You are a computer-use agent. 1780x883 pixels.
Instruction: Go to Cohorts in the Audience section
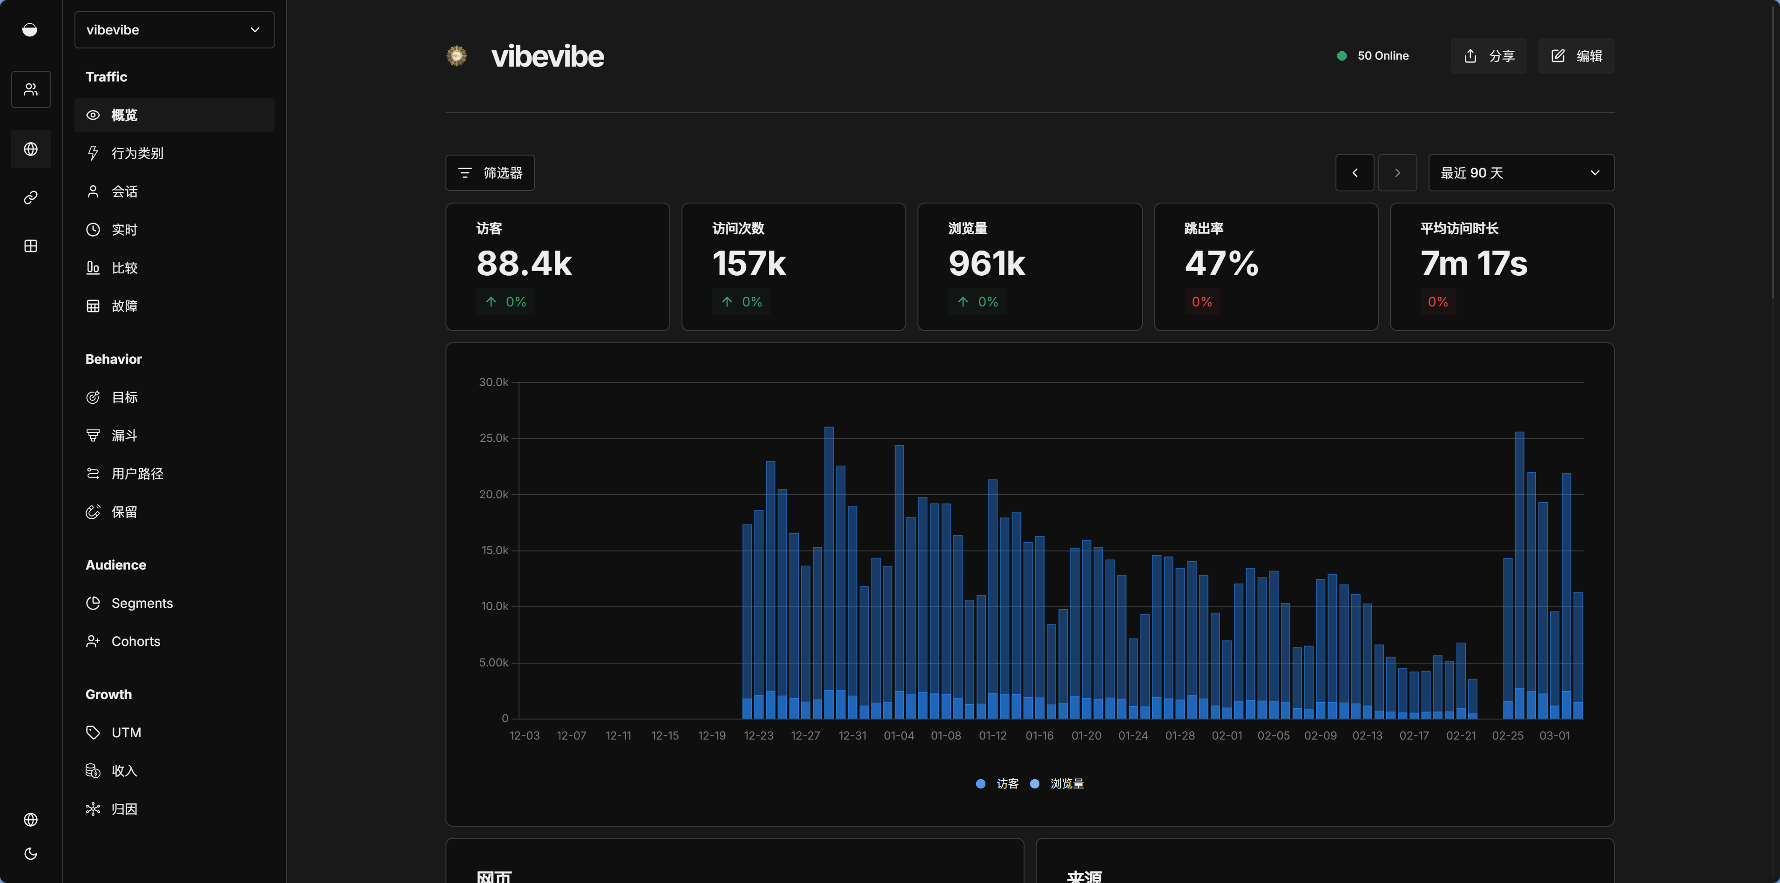[135, 641]
